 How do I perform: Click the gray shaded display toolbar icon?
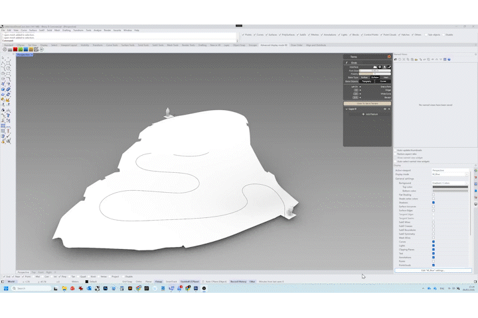(x=10, y=49)
